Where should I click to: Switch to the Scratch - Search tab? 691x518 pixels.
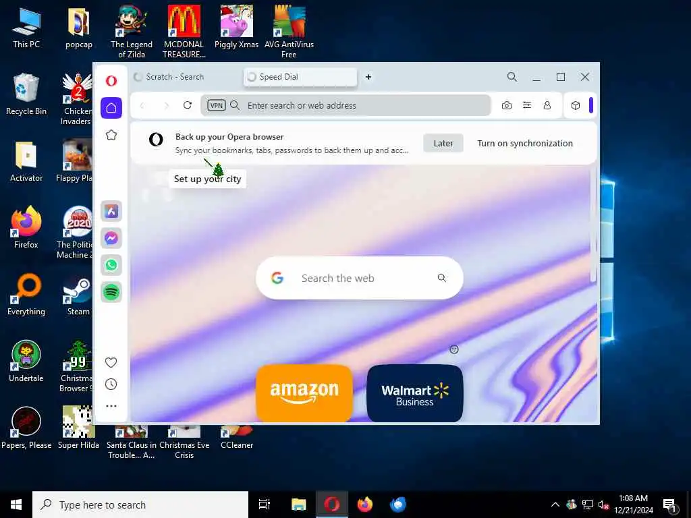(x=186, y=77)
